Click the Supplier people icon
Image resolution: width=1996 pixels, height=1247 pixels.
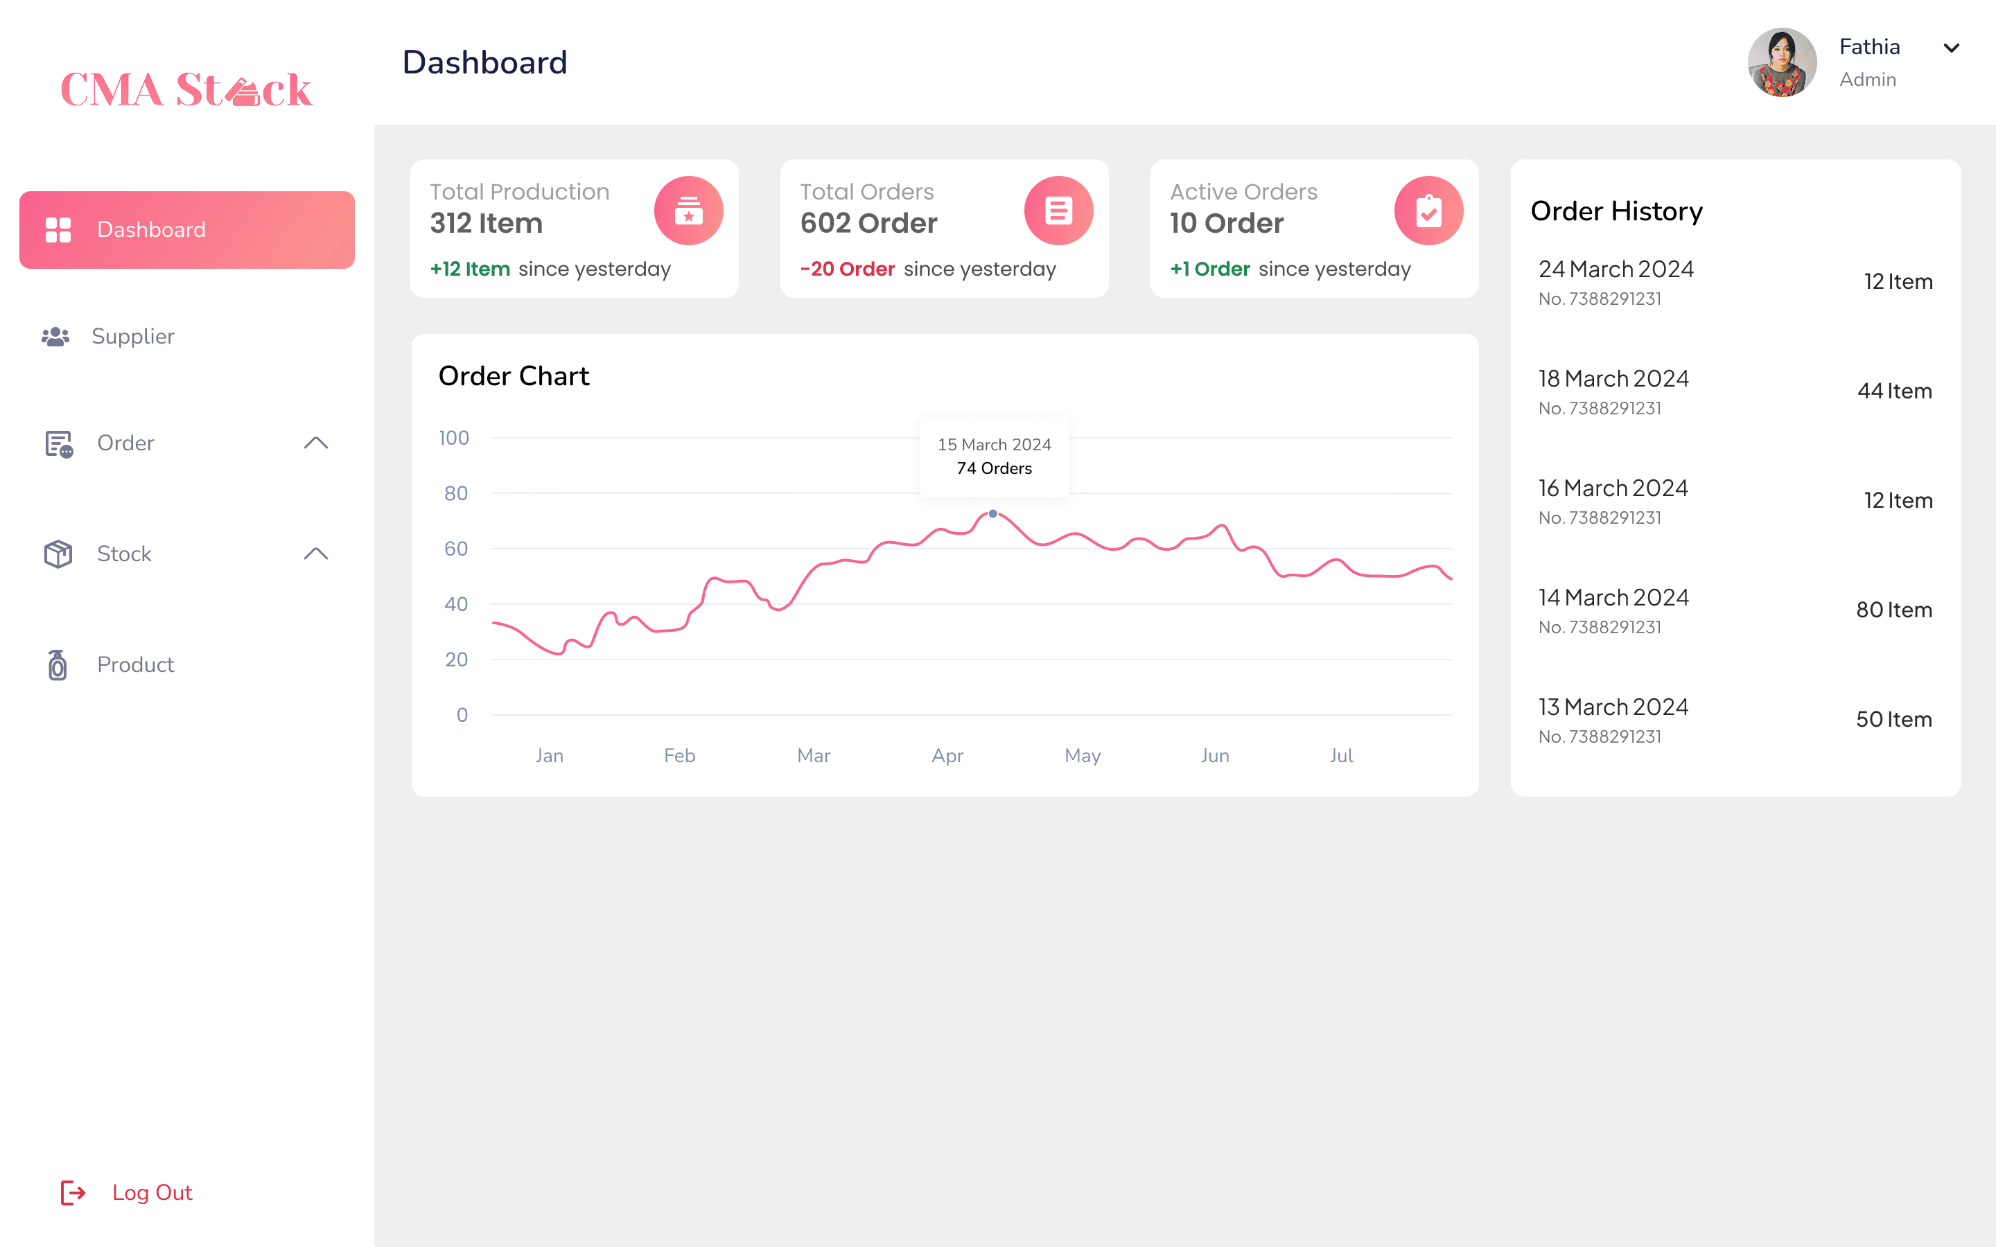point(55,337)
